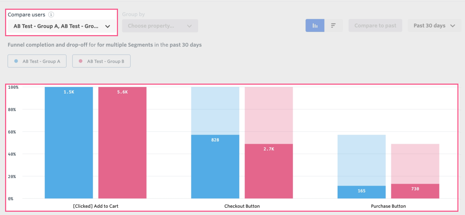Click the info icon beside Compare users
The height and width of the screenshot is (215, 465).
tap(51, 15)
